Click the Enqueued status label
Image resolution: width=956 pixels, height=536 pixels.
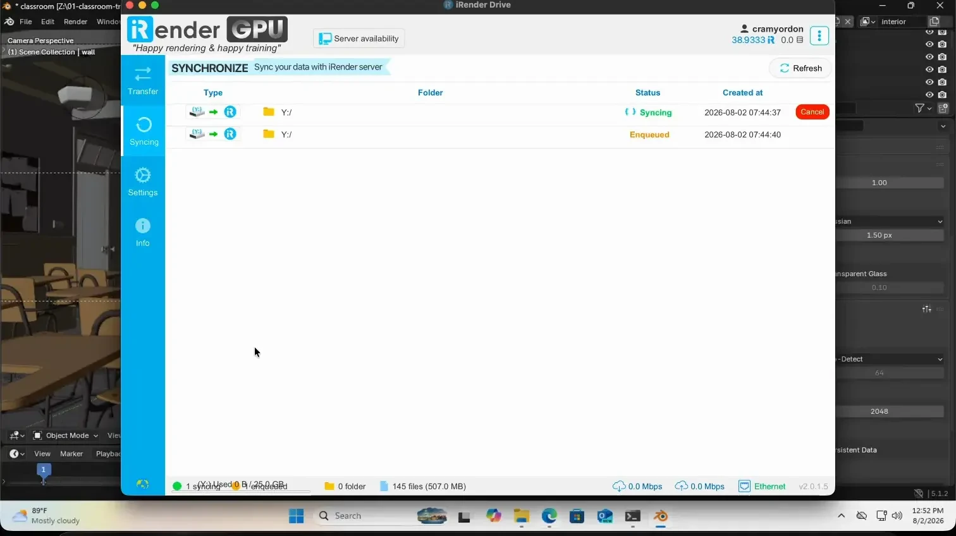[649, 135]
